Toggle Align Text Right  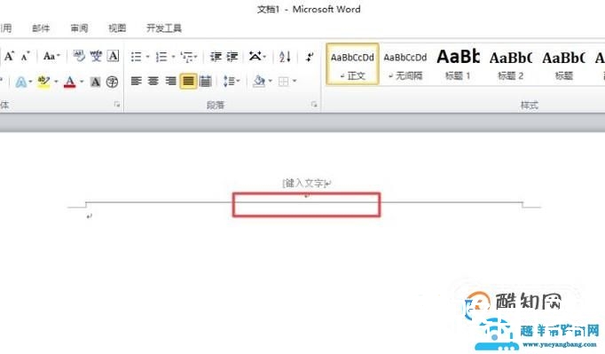170,81
